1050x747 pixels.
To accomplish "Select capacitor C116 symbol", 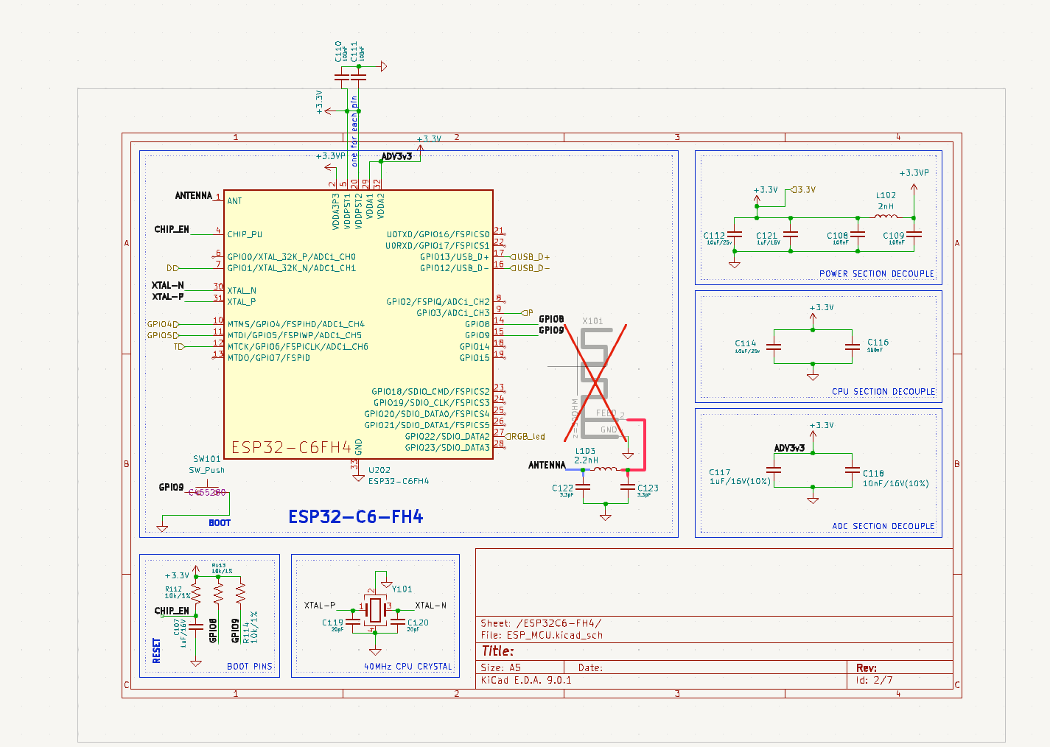I will click(x=853, y=346).
